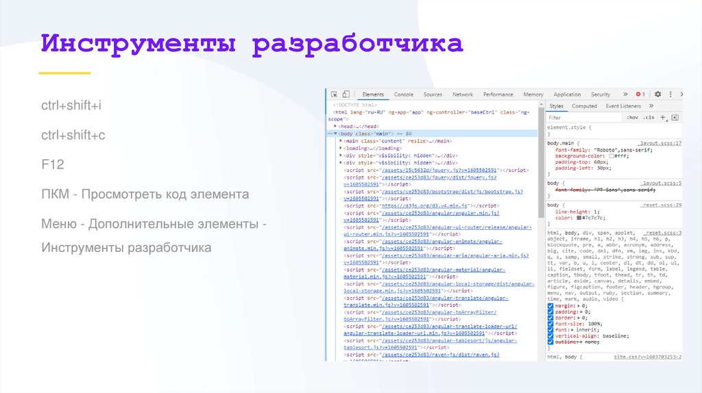Follow the https://d3js.org/d3.v4.min.js script link

424,205
